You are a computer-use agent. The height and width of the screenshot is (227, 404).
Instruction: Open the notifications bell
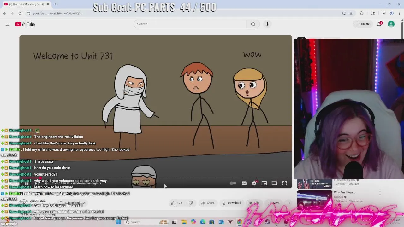(379, 24)
